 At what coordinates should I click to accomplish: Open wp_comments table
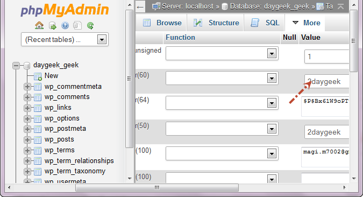pos(67,97)
